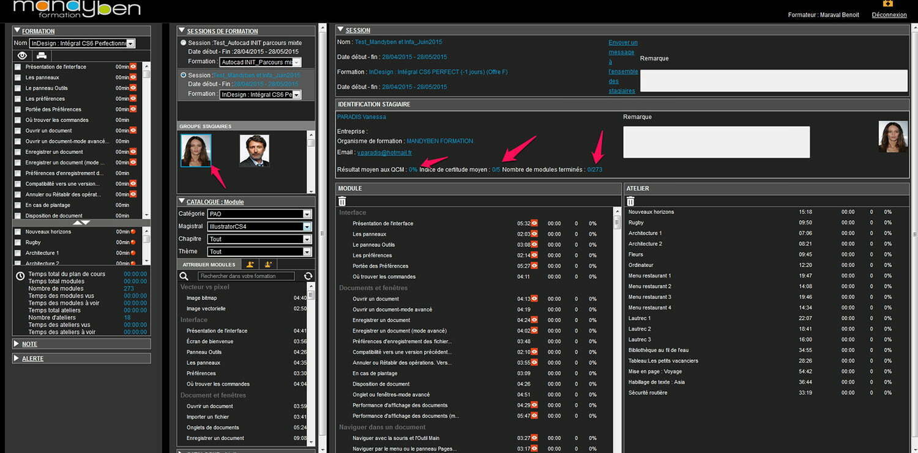The image size is (918, 453).
Task: Open the Catégorie dropdown showing PAO
Action: tap(259, 214)
